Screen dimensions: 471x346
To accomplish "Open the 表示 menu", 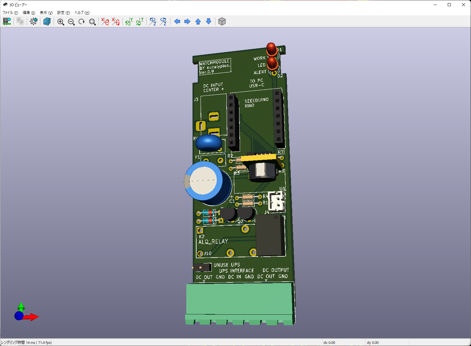I will click(46, 13).
